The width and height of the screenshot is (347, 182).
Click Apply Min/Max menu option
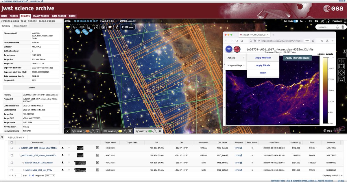[263, 58]
